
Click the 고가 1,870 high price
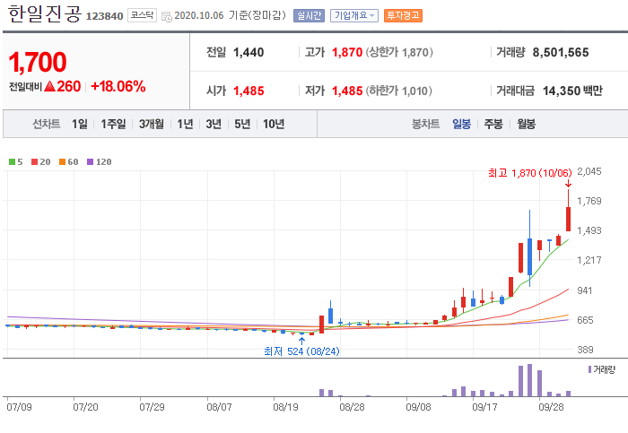[347, 52]
